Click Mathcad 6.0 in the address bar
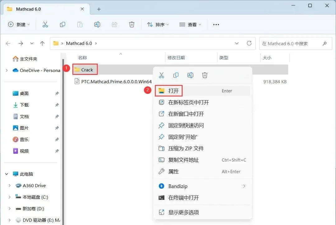This screenshot has height=225, width=336. tap(79, 44)
